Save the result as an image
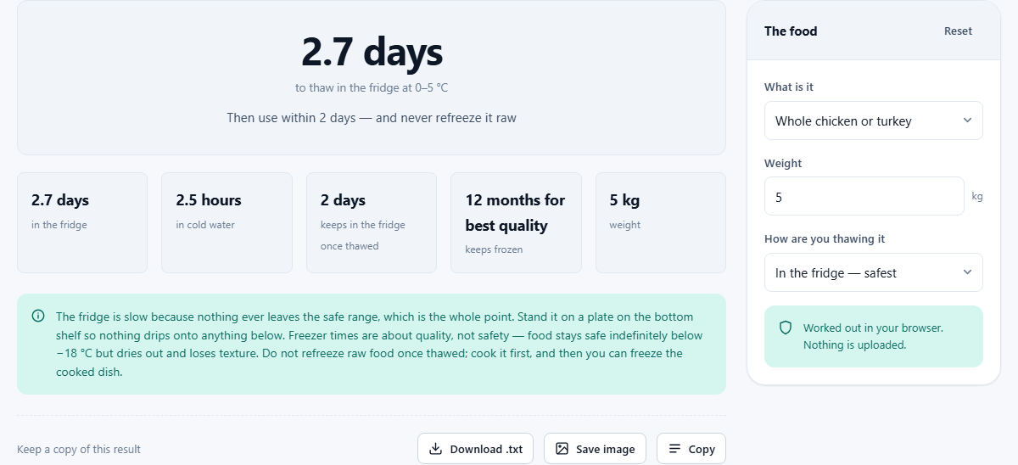Screen dimensions: 1018x465 point(595,449)
